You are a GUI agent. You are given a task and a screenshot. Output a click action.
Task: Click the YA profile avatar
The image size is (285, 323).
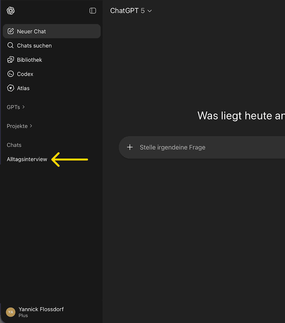point(11,312)
